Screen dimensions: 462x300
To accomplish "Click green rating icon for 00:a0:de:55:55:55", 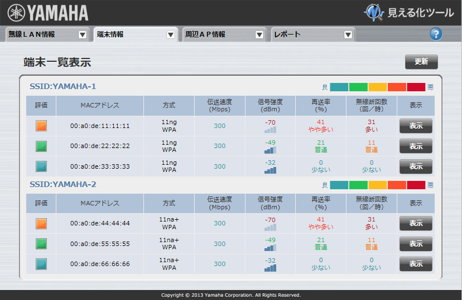I will (41, 244).
